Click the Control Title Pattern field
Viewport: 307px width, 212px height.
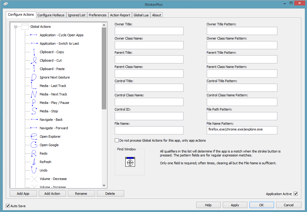[x=242, y=88]
